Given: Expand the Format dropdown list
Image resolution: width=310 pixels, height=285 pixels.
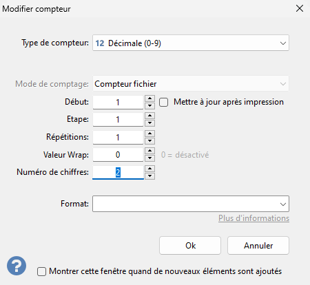Looking at the screenshot, I should pos(191,204).
